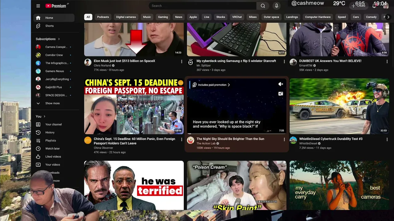The image size is (394, 221).
Task: Open the 'he was terrified' thumbnail
Action: coord(134,185)
